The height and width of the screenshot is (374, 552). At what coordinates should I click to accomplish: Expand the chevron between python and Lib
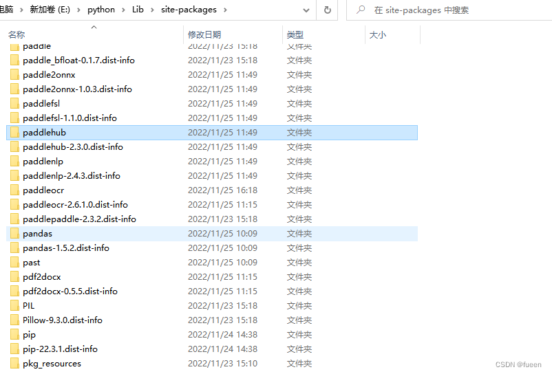(x=124, y=10)
